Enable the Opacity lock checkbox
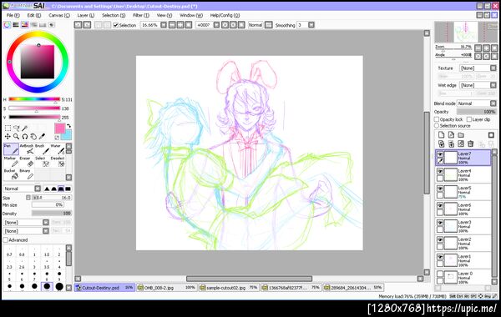This screenshot has height=317, width=501. pyautogui.click(x=437, y=119)
